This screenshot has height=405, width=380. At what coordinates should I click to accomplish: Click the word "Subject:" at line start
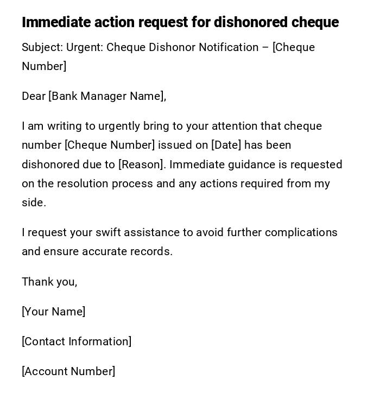point(42,48)
